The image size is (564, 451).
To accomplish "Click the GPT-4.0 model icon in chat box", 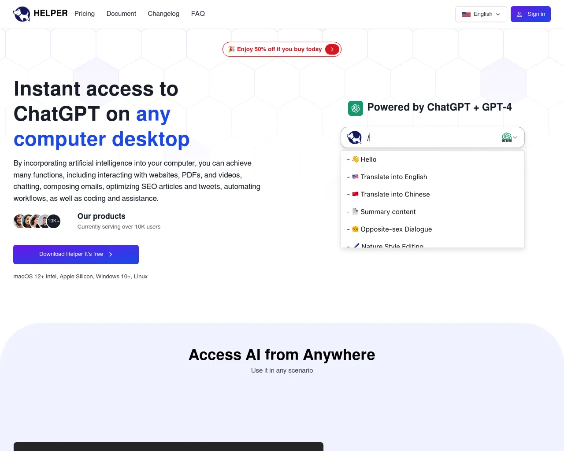I will tap(507, 137).
